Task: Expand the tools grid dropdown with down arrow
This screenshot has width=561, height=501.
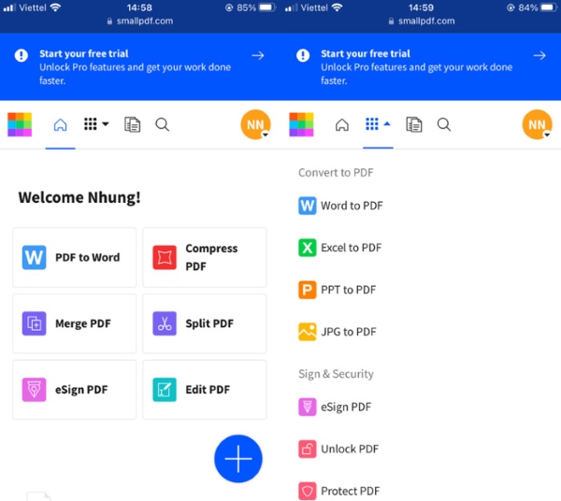Action: pyautogui.click(x=96, y=124)
